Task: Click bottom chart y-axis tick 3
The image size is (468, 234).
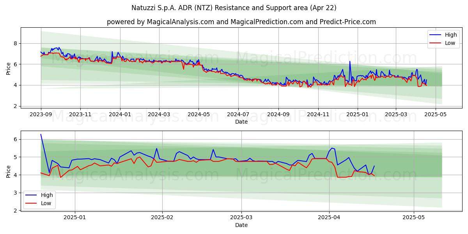Action: point(16,193)
